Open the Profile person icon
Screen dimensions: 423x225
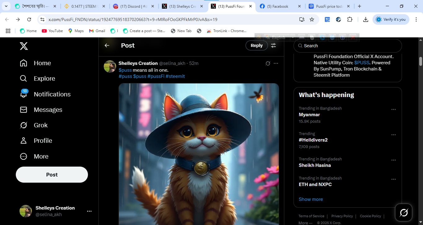(24, 141)
